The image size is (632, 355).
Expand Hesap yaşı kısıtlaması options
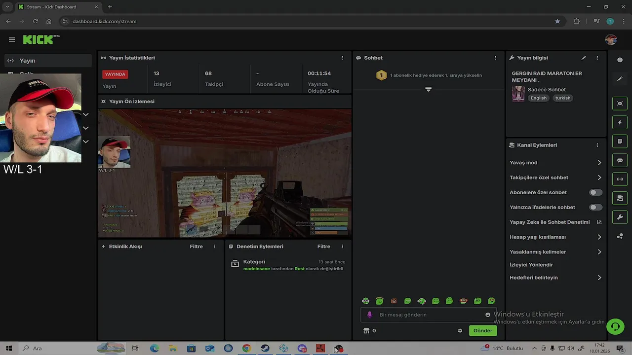555,237
